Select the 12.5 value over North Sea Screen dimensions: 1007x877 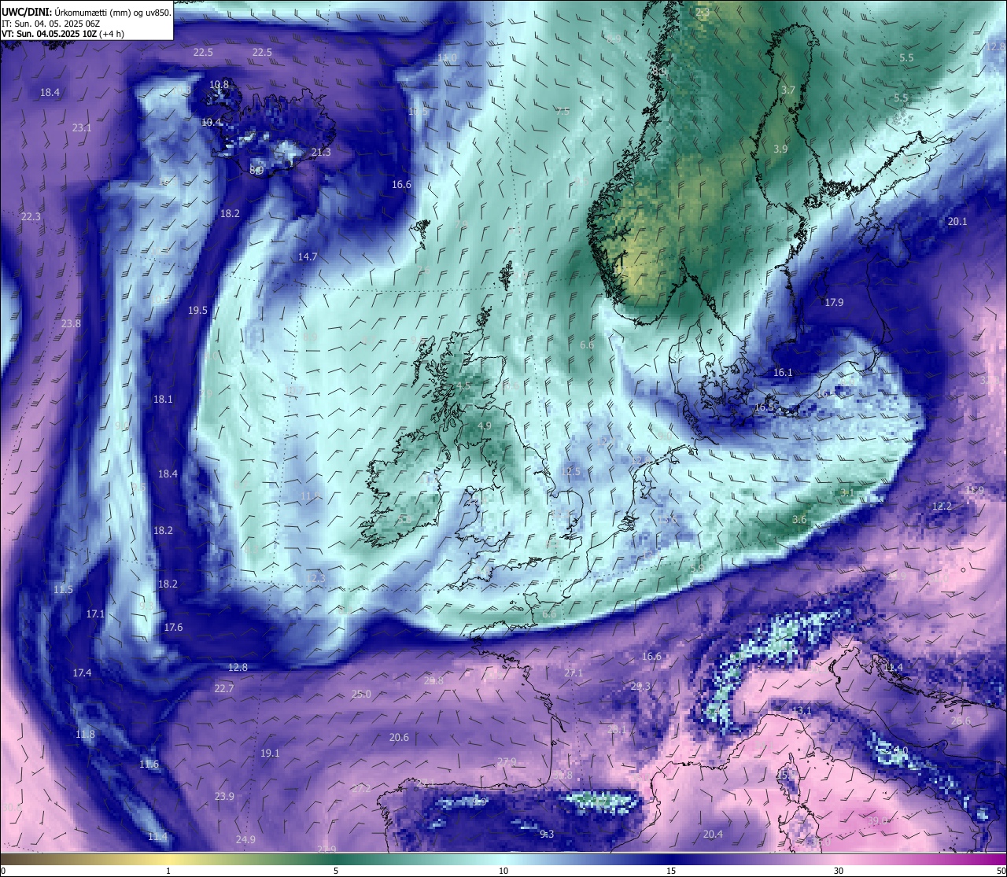pos(571,471)
